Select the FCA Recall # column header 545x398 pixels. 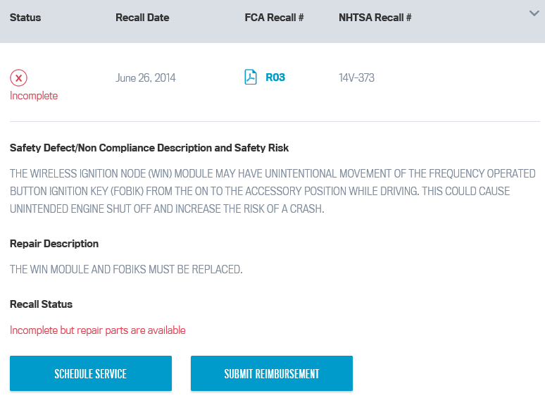click(274, 18)
